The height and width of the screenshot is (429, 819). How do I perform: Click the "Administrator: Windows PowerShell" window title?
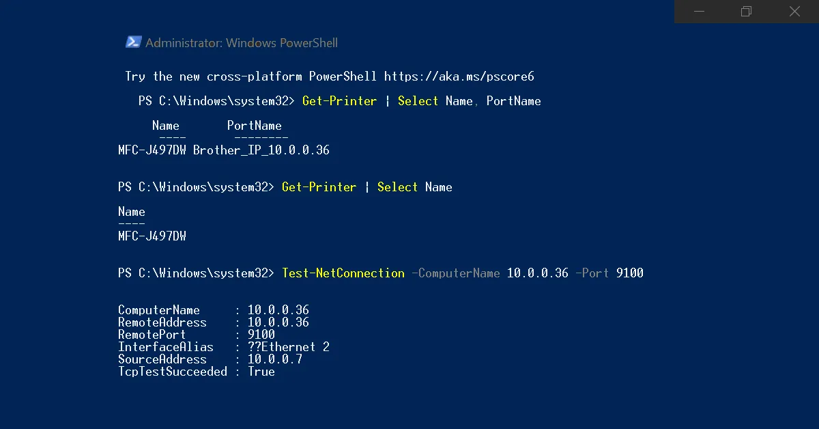(x=242, y=43)
